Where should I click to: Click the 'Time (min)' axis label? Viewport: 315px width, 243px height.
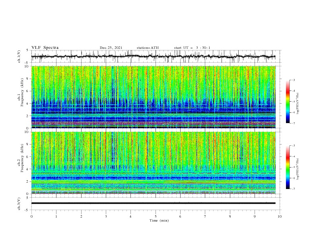(159, 220)
